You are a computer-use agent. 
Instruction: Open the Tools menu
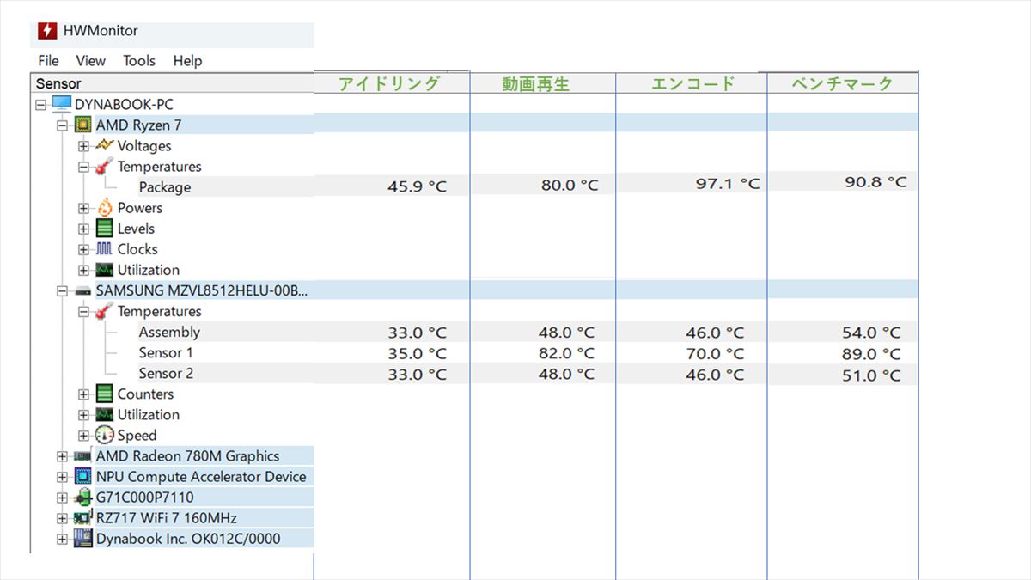(x=138, y=61)
